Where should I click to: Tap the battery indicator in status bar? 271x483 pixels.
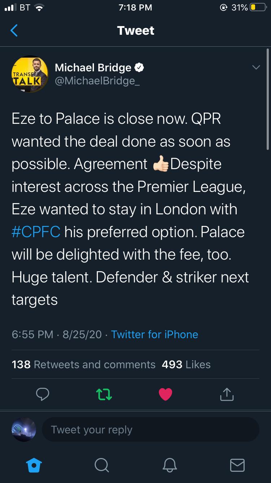point(258,8)
